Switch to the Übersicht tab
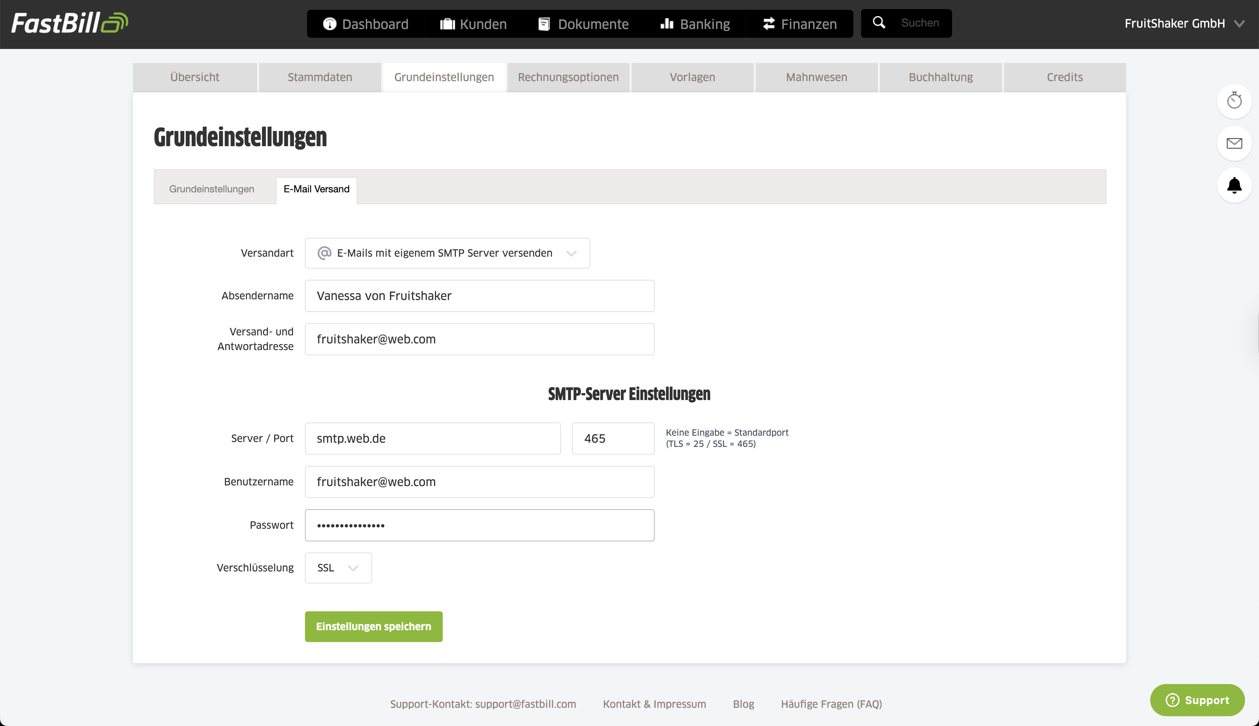The height and width of the screenshot is (726, 1259). tap(194, 77)
